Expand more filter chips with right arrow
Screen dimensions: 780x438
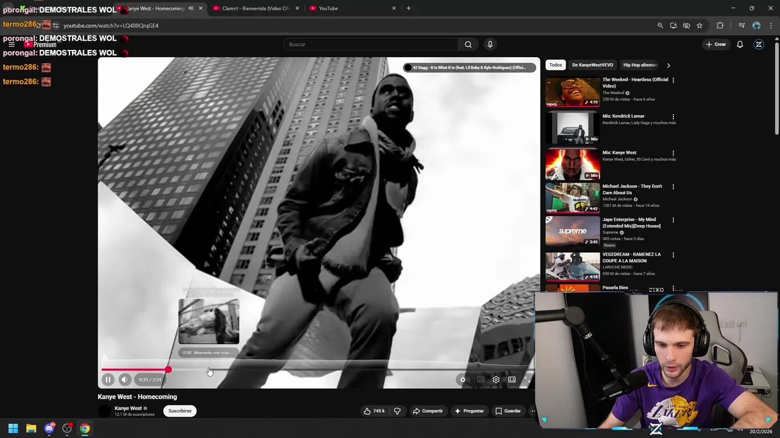[x=668, y=65]
